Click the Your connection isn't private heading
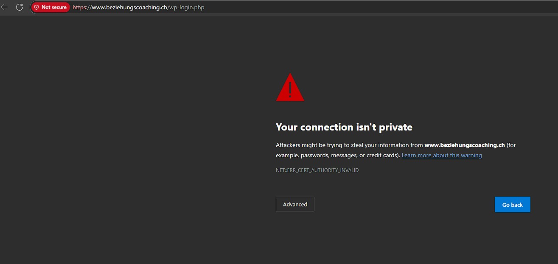This screenshot has height=264, width=558. pyautogui.click(x=344, y=127)
